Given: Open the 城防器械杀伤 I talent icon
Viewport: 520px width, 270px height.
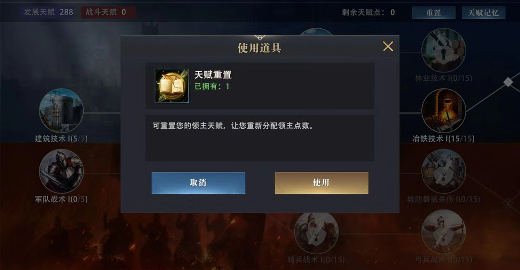Looking at the screenshot, I should [443, 171].
